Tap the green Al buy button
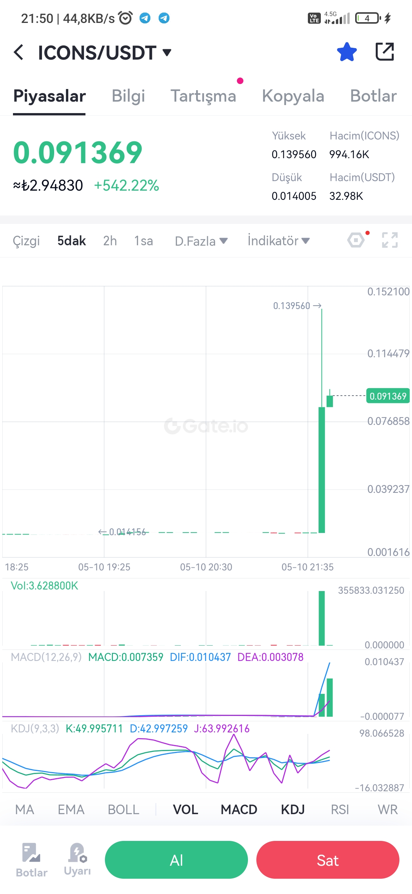412x894 pixels. 176,860
